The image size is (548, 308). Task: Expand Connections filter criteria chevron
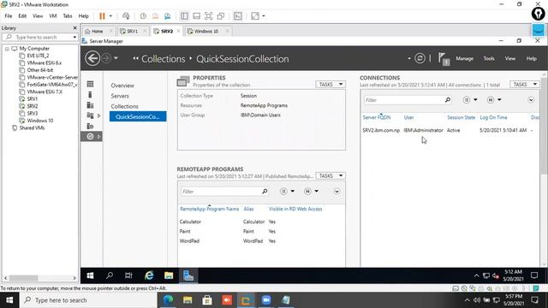tap(531, 100)
